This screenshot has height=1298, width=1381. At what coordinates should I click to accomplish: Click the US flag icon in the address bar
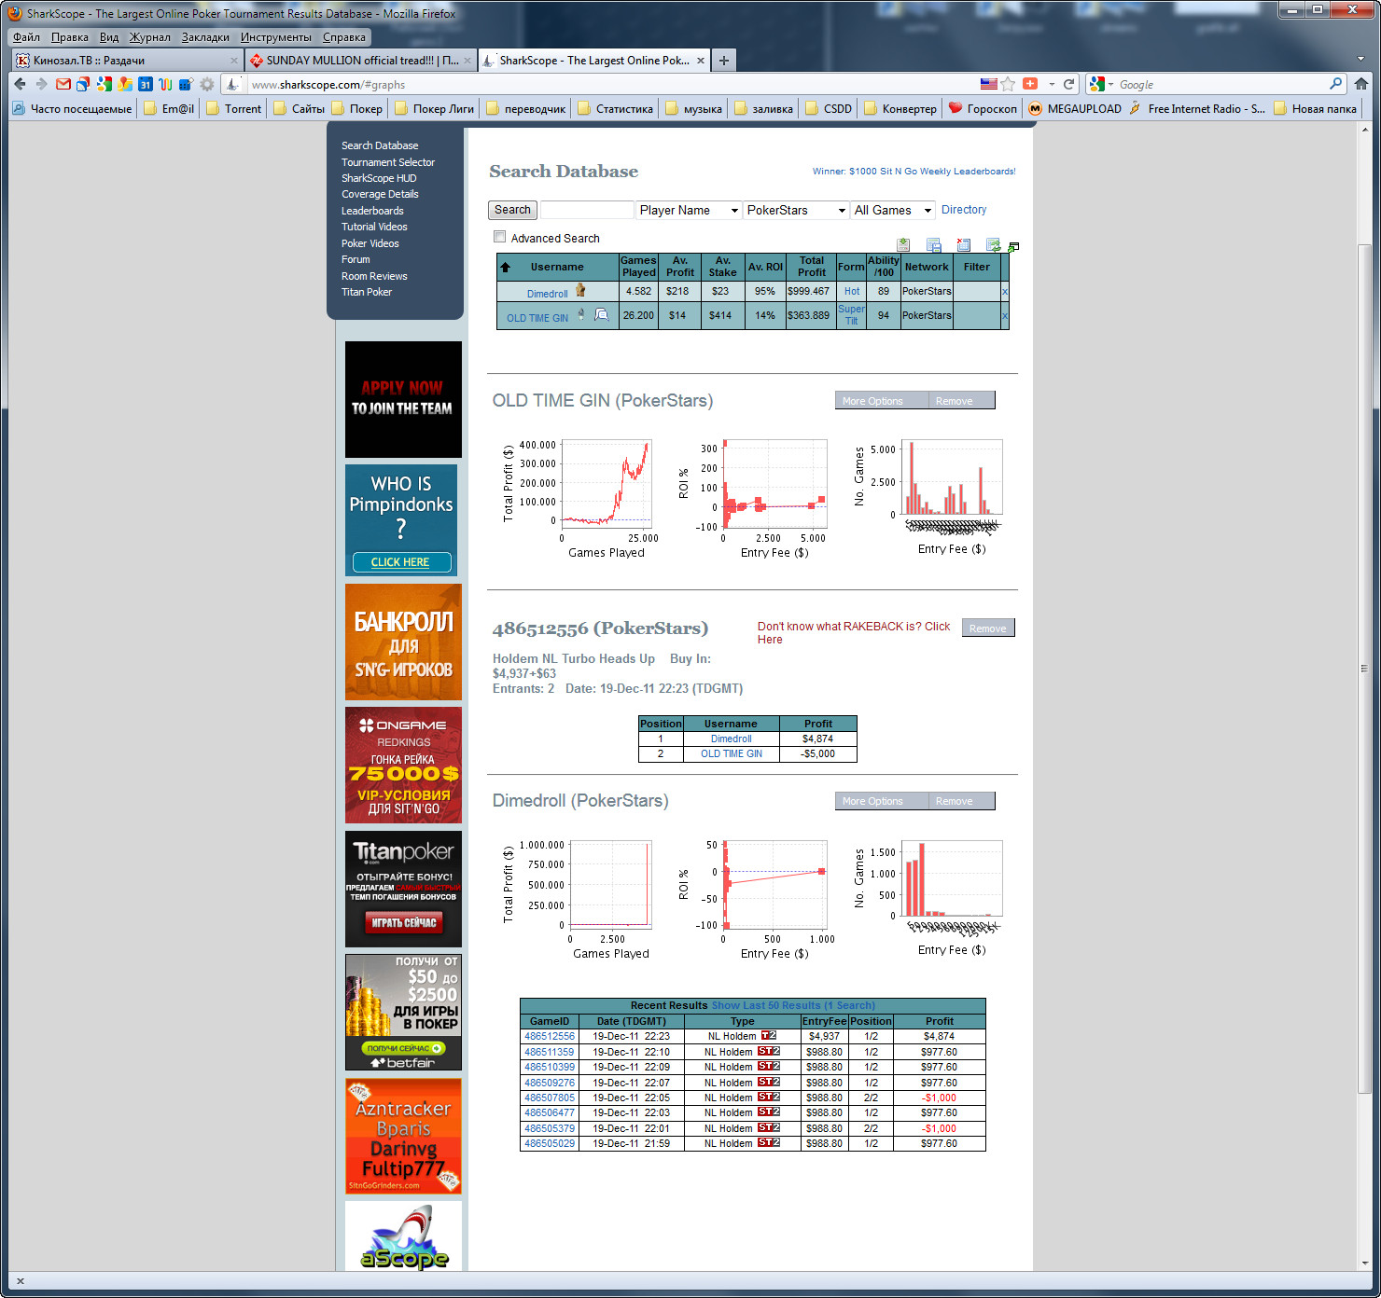988,84
